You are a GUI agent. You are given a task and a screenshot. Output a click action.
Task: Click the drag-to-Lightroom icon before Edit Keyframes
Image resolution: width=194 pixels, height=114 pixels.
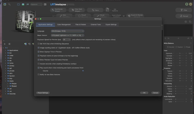pyautogui.click(x=107, y=10)
